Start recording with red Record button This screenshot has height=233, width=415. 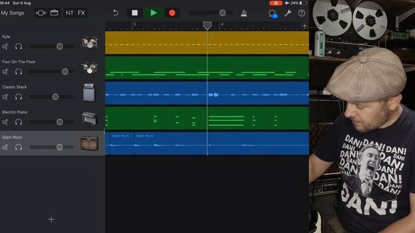pos(172,13)
